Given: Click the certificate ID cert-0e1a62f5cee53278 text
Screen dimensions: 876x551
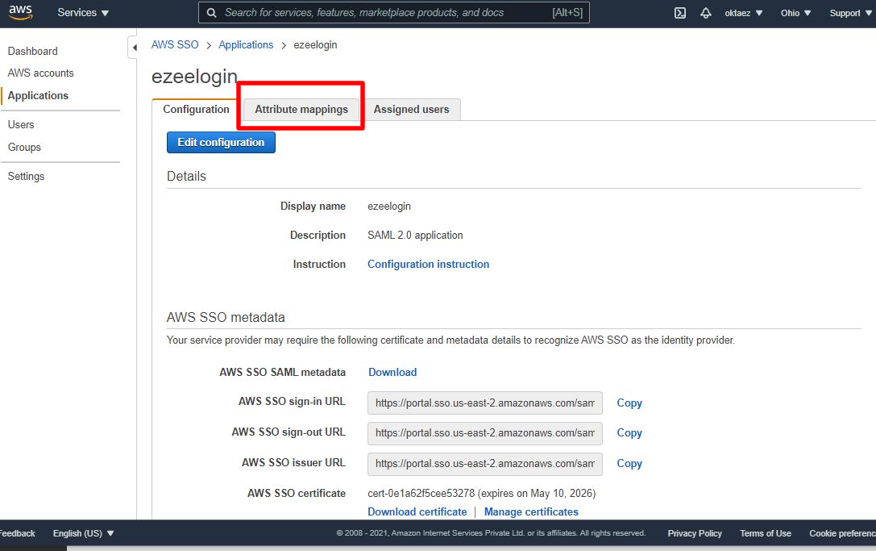Looking at the screenshot, I should point(421,494).
